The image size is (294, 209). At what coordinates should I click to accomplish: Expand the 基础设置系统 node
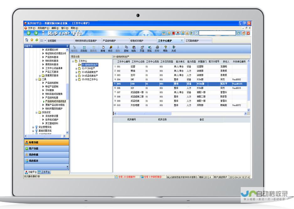coord(33,131)
